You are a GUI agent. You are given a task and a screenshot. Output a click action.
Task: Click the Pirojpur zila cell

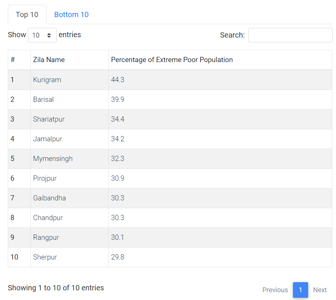[70, 178]
